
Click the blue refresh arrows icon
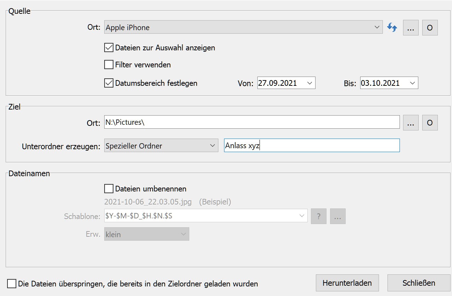pyautogui.click(x=392, y=28)
